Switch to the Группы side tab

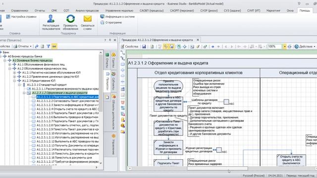point(113,60)
